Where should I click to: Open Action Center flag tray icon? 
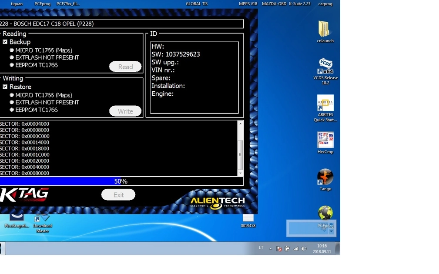coord(279,248)
